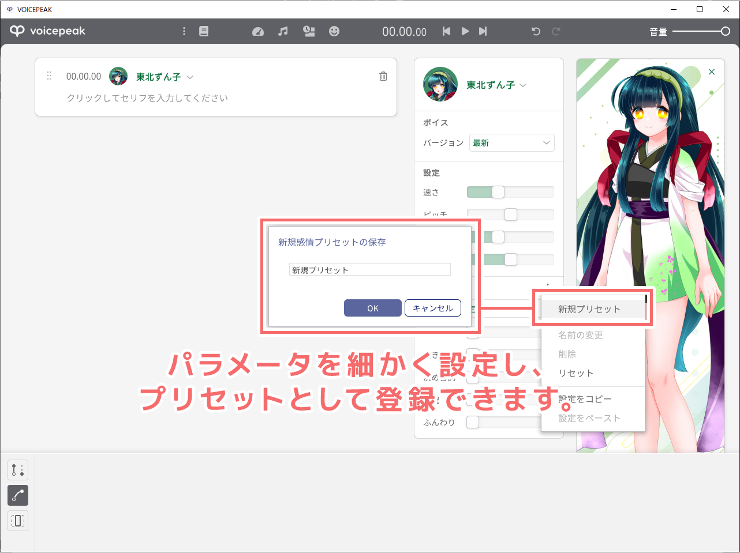
Task: Undo the last action
Action: 536,31
